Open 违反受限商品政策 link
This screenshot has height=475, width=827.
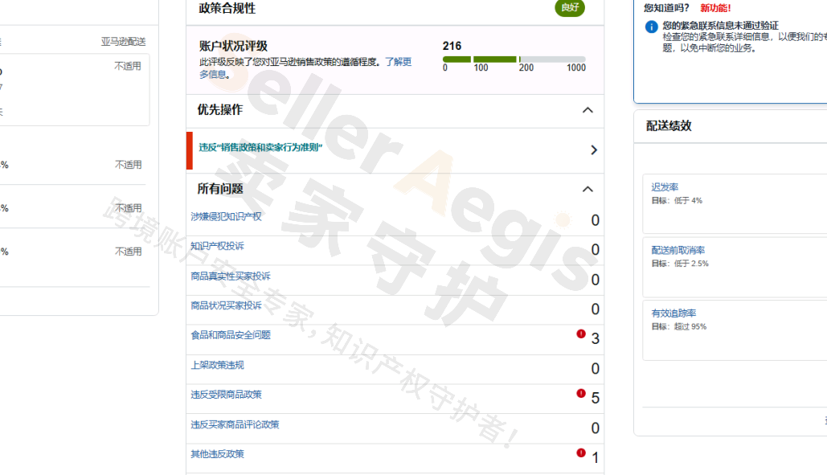[x=226, y=395]
